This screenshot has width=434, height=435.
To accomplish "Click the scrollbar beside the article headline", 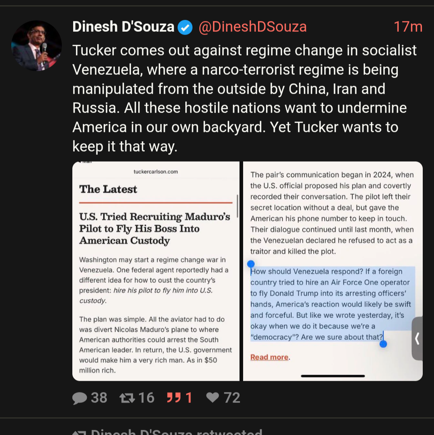I will click(237, 206).
